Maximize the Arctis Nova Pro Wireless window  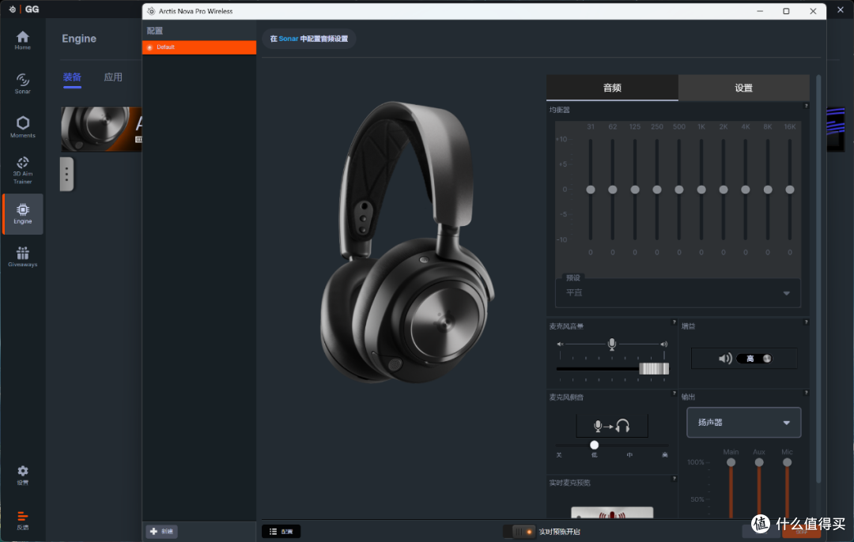786,11
